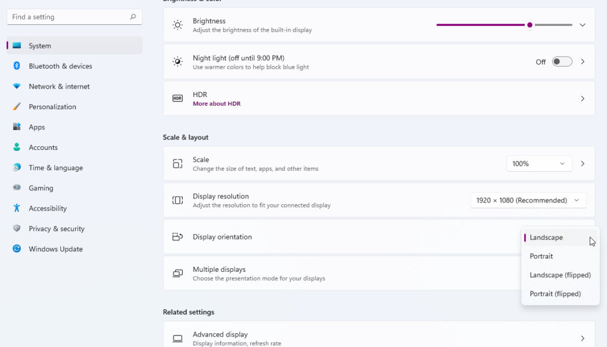Click the Gaming controller icon
607x347 pixels.
pos(17,188)
